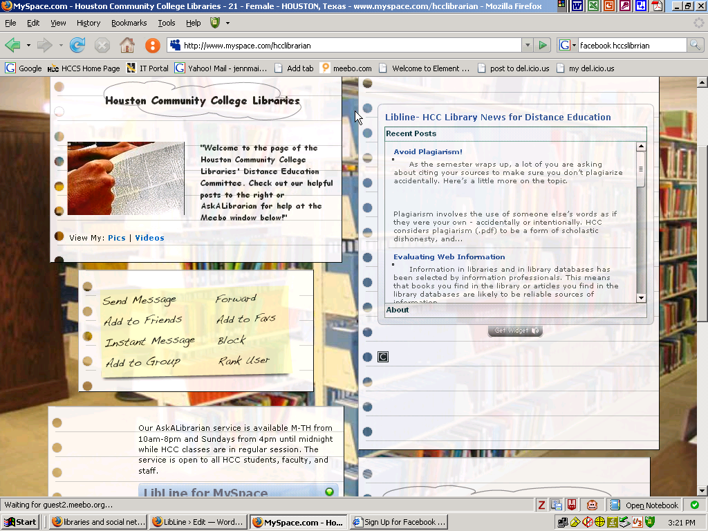Click the search box containing facebook hccslibrrian

coord(632,45)
